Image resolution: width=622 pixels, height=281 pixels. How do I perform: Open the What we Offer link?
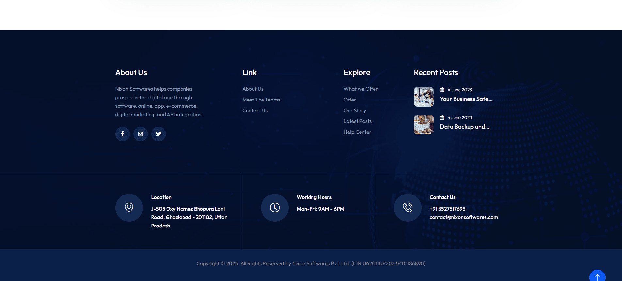360,89
